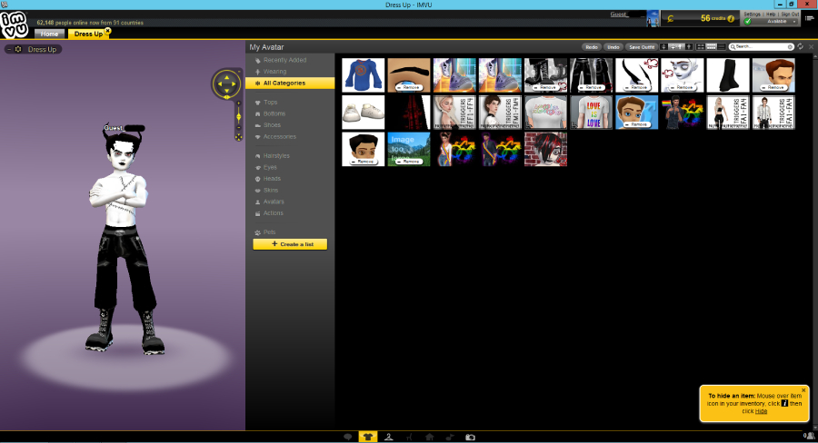818x443 pixels.
Task: Click the Create a list button
Action: pyautogui.click(x=290, y=244)
